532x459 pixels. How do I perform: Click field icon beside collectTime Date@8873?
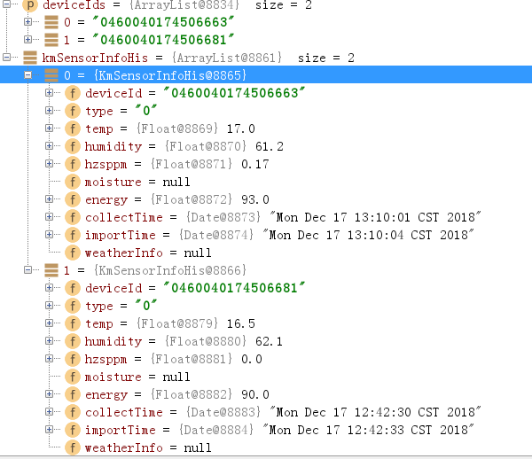point(73,217)
